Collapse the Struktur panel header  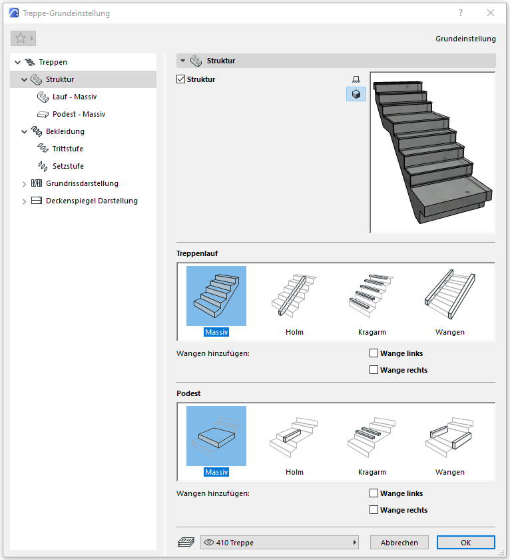(x=182, y=61)
